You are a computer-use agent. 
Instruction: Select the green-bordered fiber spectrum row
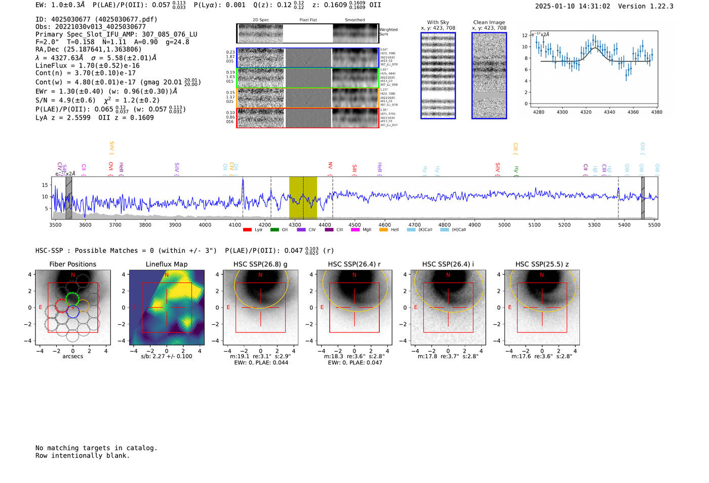pos(307,78)
